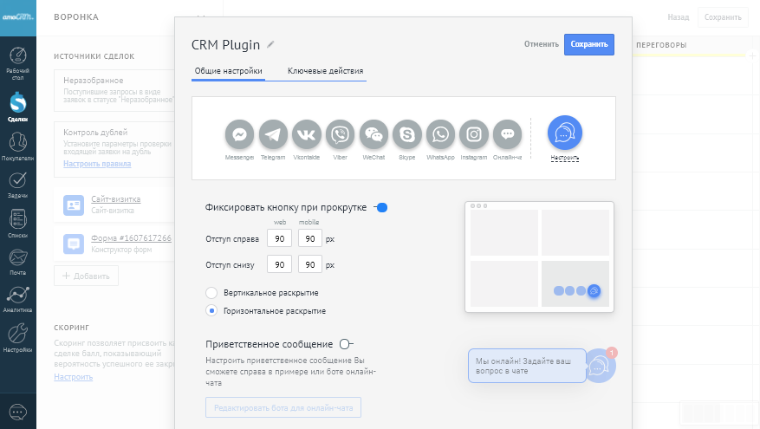Image resolution: width=760 pixels, height=429 pixels.
Task: Select Горизонтальное раскрытие radio option
Action: (x=211, y=310)
